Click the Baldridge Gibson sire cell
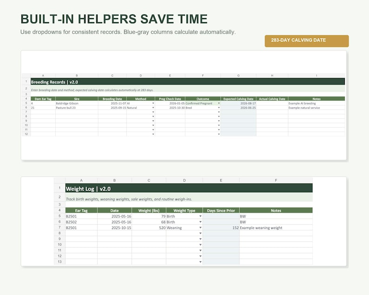Screen dimensions: 369x295 click(77, 103)
